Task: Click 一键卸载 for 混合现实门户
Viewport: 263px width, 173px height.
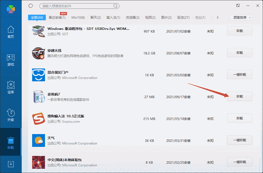Action: tap(239, 74)
